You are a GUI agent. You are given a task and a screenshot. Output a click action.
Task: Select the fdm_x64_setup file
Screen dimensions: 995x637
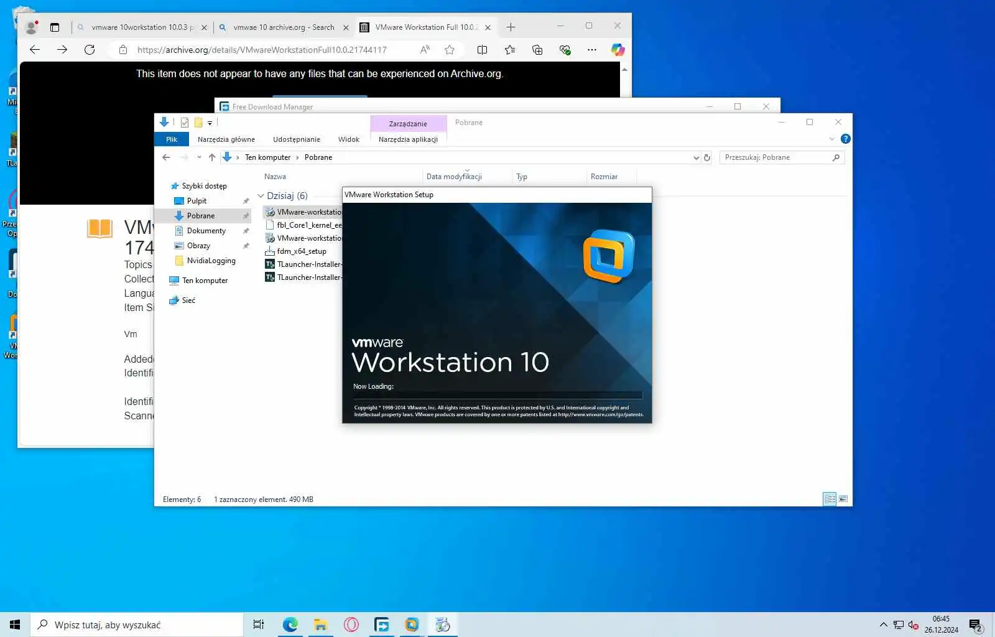tap(302, 251)
